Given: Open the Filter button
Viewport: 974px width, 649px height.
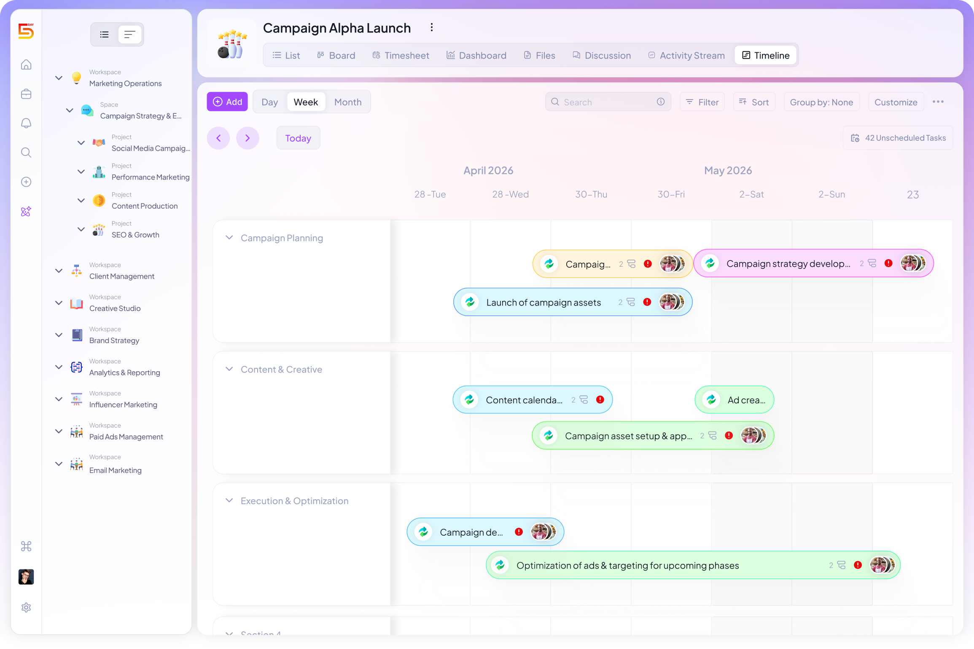Looking at the screenshot, I should click(x=702, y=102).
